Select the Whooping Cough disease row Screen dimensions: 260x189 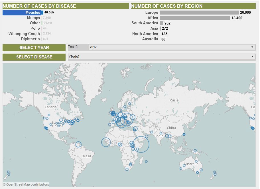pyautogui.click(x=24, y=34)
